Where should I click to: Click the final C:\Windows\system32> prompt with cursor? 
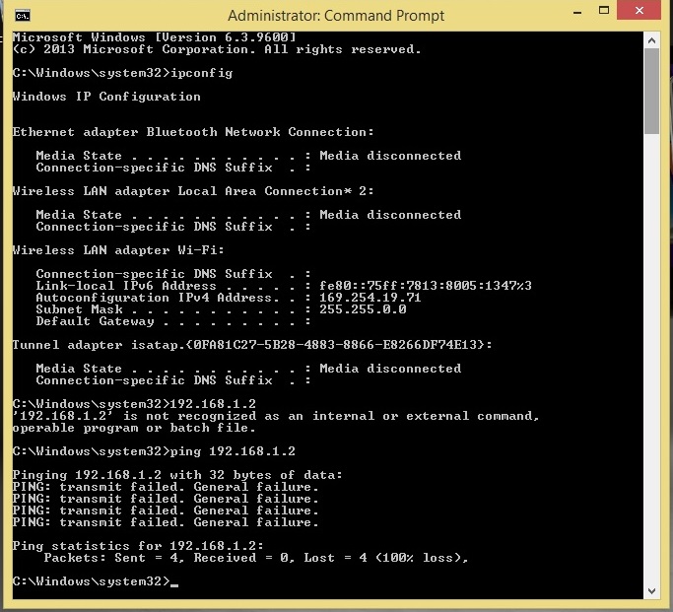pyautogui.click(x=96, y=581)
